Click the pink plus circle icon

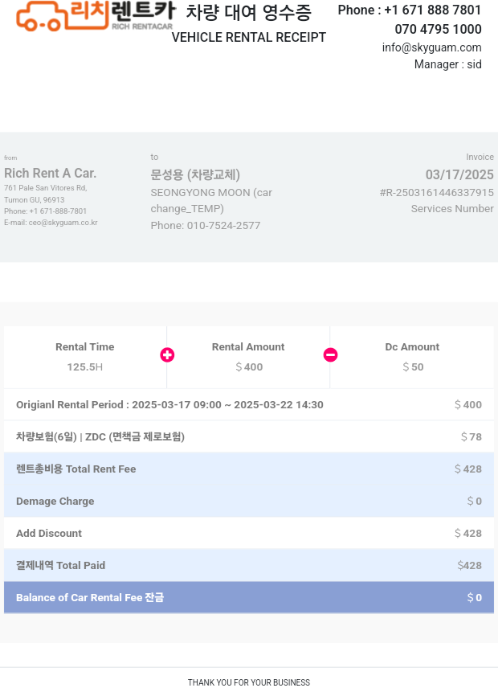[x=167, y=354]
